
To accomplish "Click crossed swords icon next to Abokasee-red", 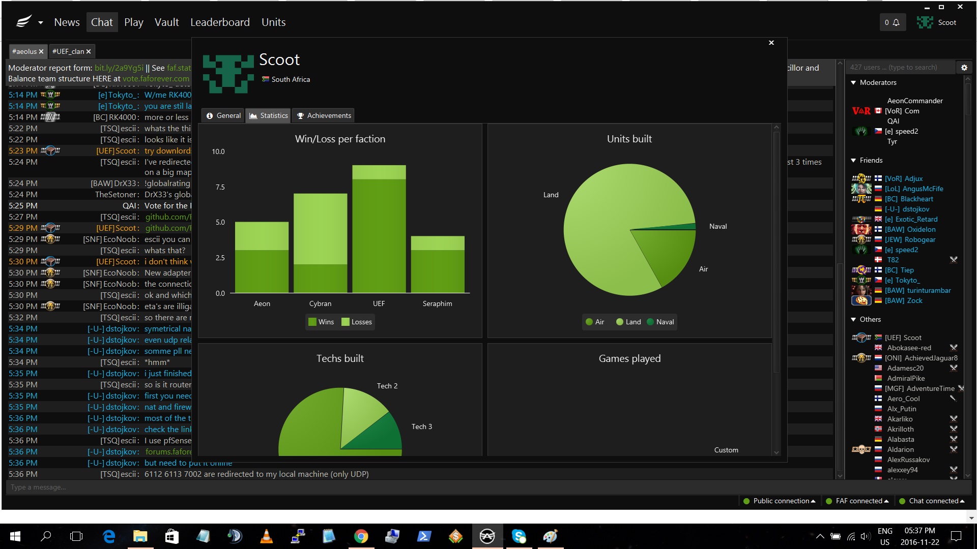I will (x=954, y=348).
